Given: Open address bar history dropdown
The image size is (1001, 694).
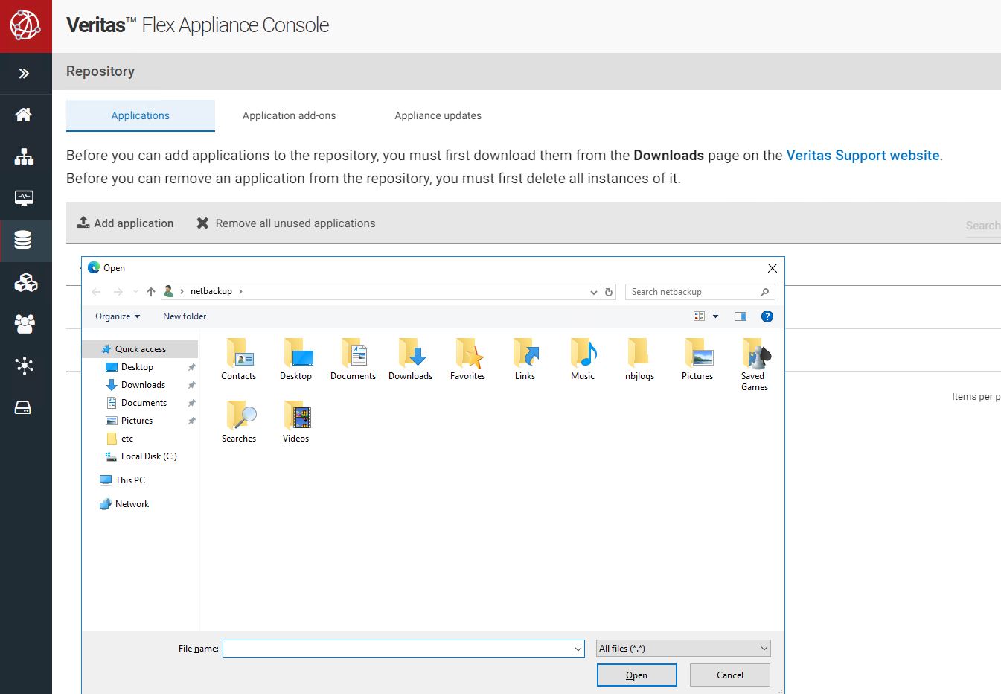Looking at the screenshot, I should click(593, 292).
